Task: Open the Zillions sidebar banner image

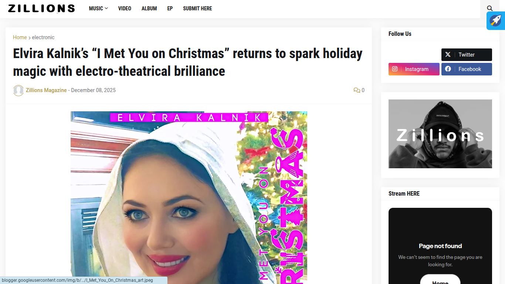Action: (440, 134)
